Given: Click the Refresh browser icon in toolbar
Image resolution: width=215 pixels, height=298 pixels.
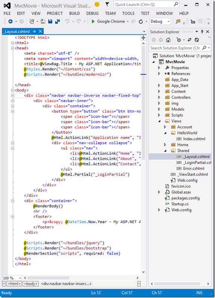Looking at the screenshot, I should point(141,21).
